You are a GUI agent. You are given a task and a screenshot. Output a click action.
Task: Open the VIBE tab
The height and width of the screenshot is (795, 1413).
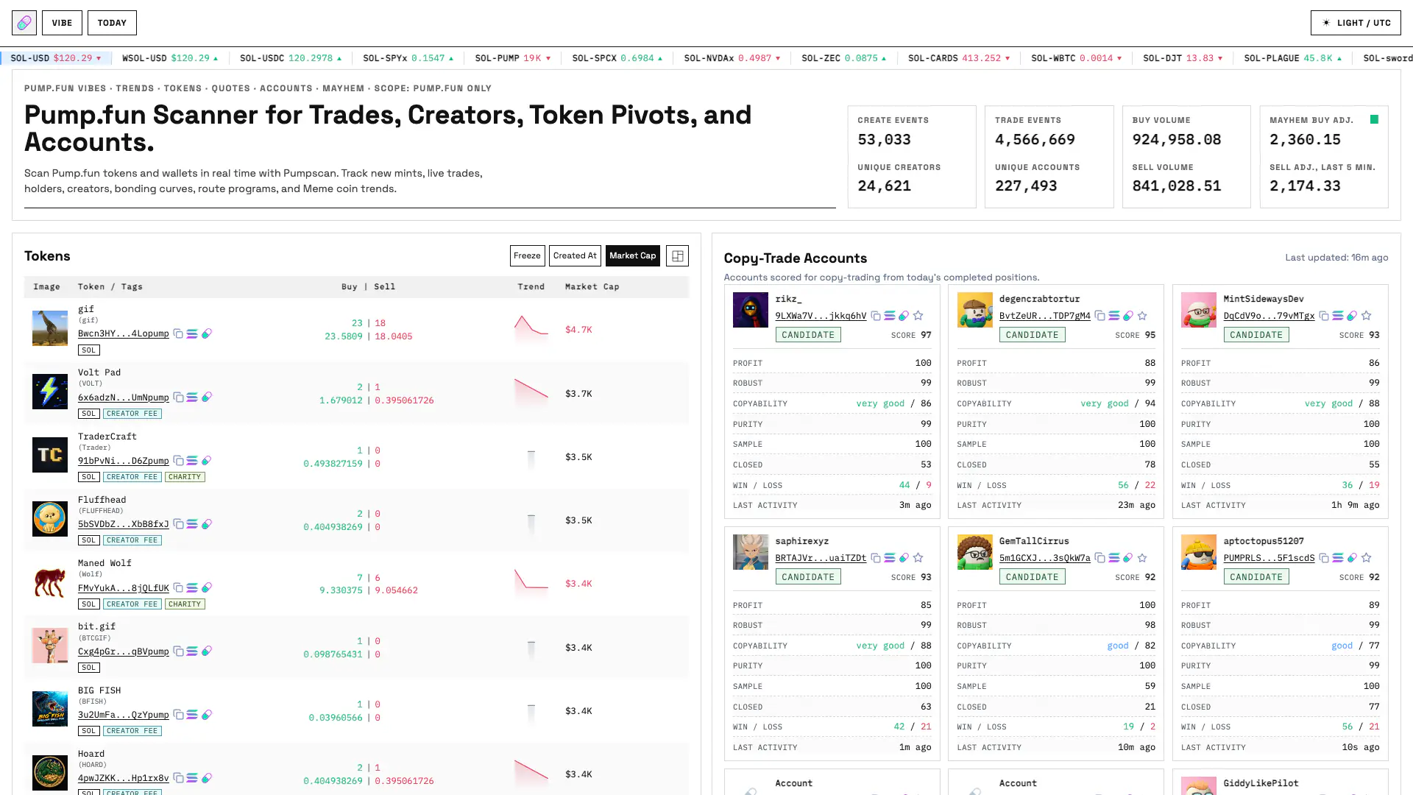click(x=62, y=23)
